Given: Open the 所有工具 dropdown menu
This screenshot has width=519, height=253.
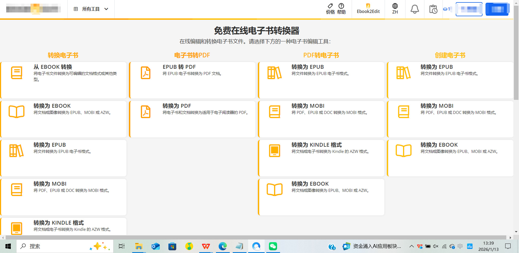Looking at the screenshot, I should pyautogui.click(x=91, y=9).
